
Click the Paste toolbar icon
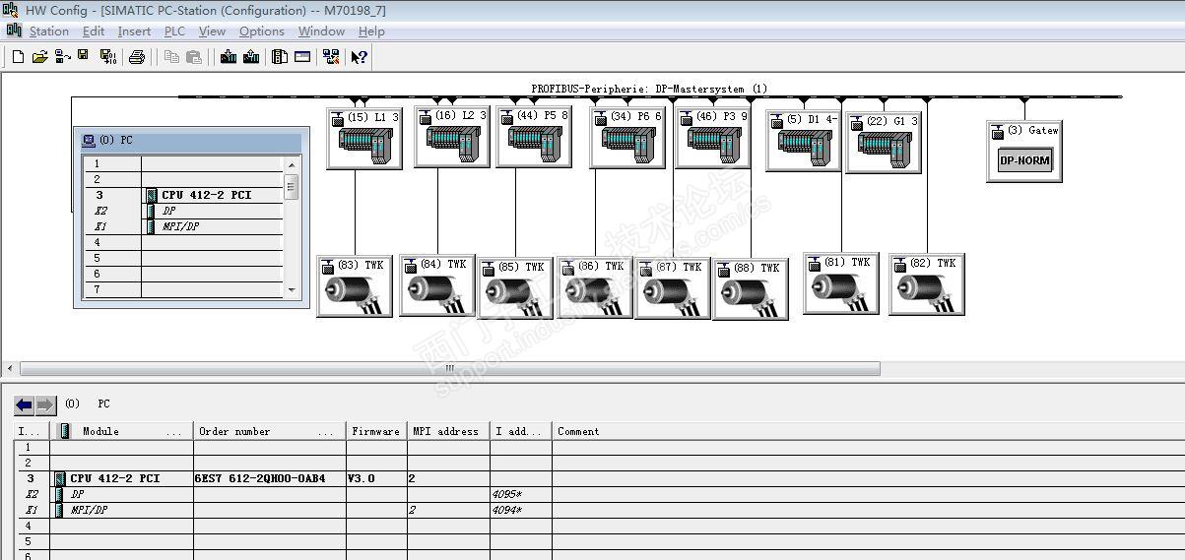pyautogui.click(x=194, y=57)
